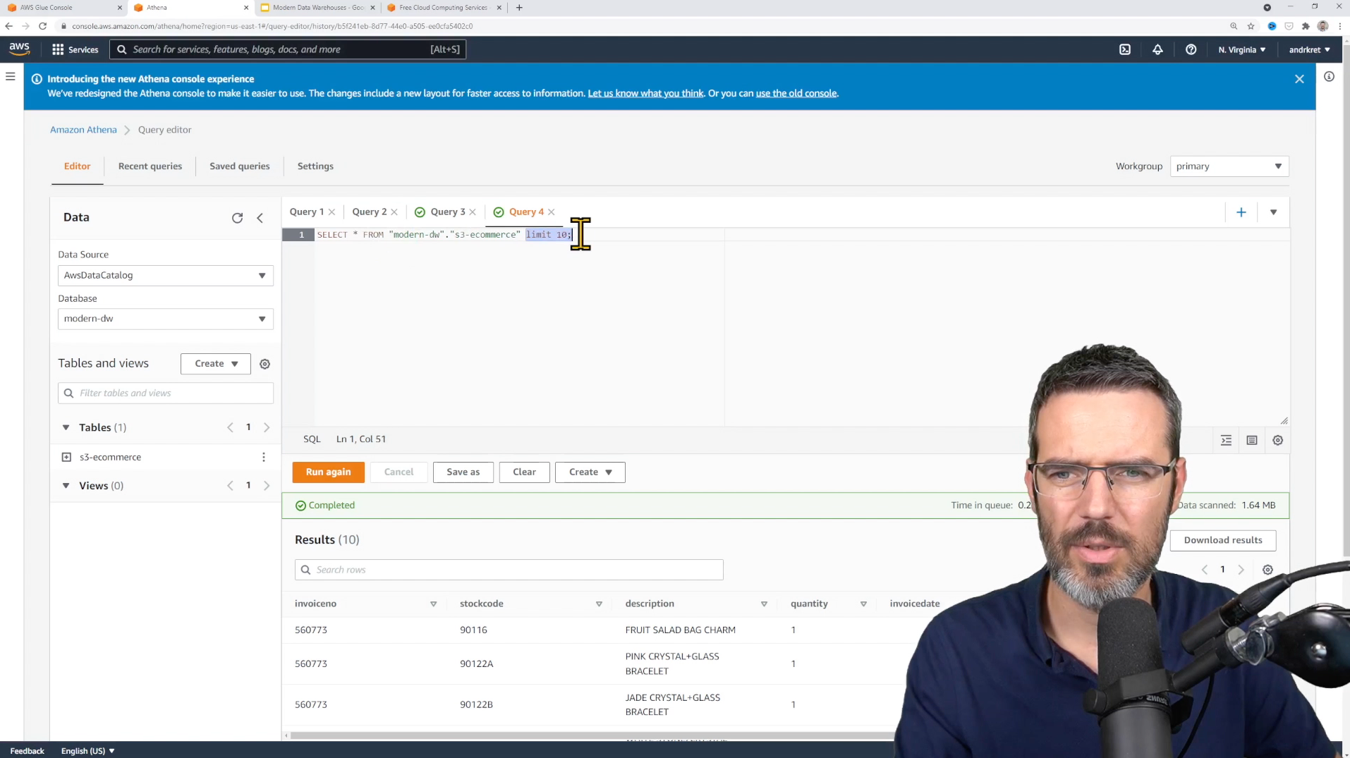Open the N. Virginia region menu
Screen dimensions: 1350x758
(1241, 49)
